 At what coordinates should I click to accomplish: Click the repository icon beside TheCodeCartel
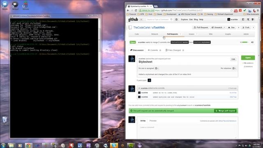click(x=130, y=28)
